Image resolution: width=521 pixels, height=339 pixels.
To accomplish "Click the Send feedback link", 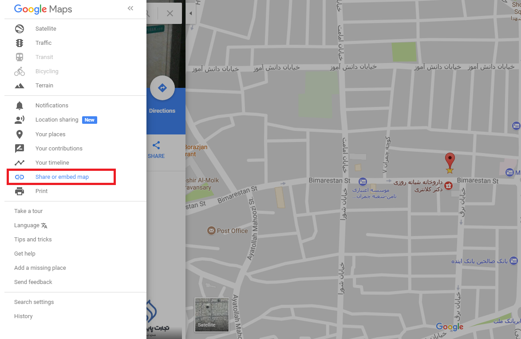I will [33, 282].
